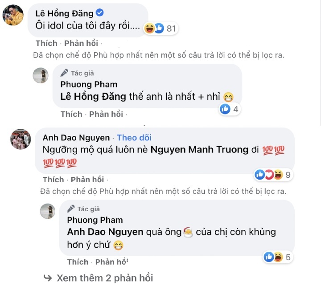Follow Anh Dao Nguyen with Theo dõi
The height and width of the screenshot is (295, 321).
[x=134, y=138]
